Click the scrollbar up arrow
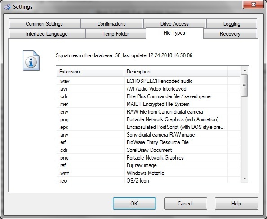This screenshot has height=219, width=267. coord(245,70)
